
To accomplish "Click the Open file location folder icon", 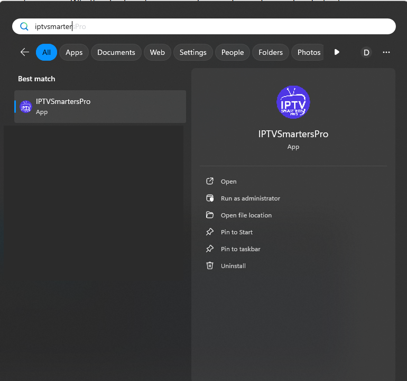I will tap(210, 215).
